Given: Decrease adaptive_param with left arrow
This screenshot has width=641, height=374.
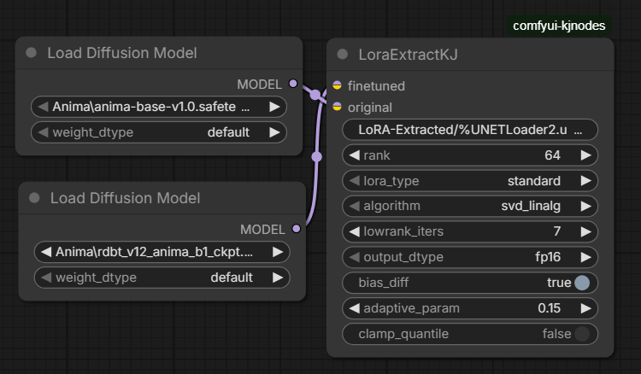Looking at the screenshot, I should click(x=355, y=308).
